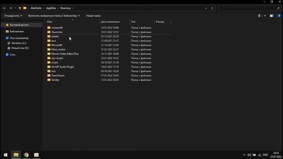Viewport: 283px width, 159px height.
Task: Open the help question mark icon
Action: coord(279,16)
